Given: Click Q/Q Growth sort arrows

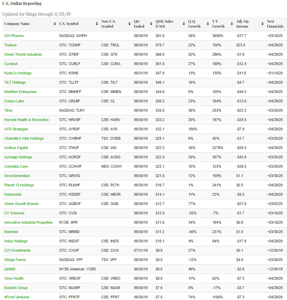Looking at the screenshot, I should pos(208,24).
